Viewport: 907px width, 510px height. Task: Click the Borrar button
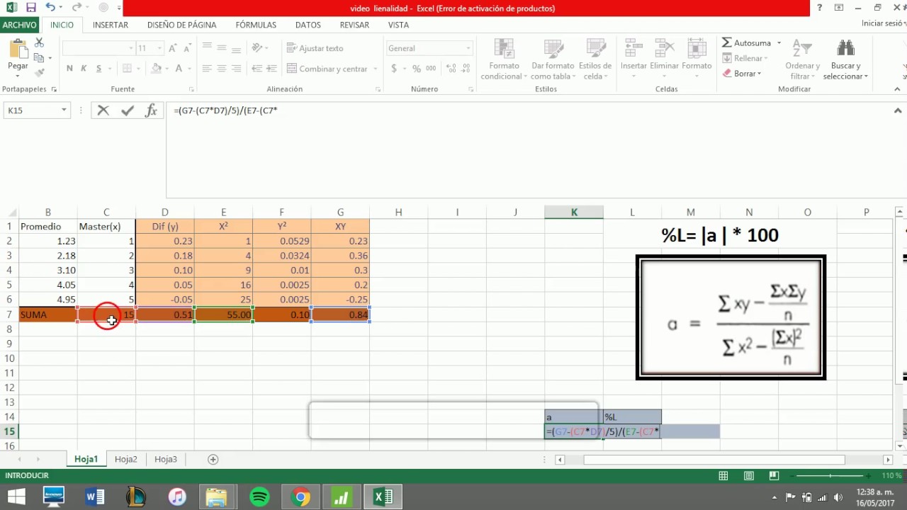click(742, 74)
